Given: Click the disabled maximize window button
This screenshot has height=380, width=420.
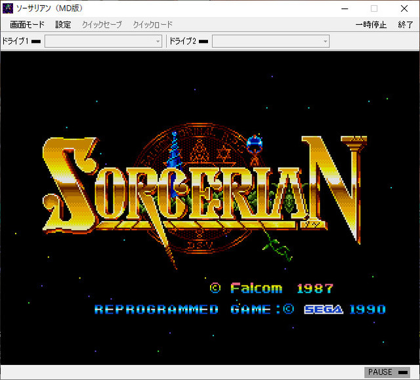Looking at the screenshot, I should tap(374, 9).
